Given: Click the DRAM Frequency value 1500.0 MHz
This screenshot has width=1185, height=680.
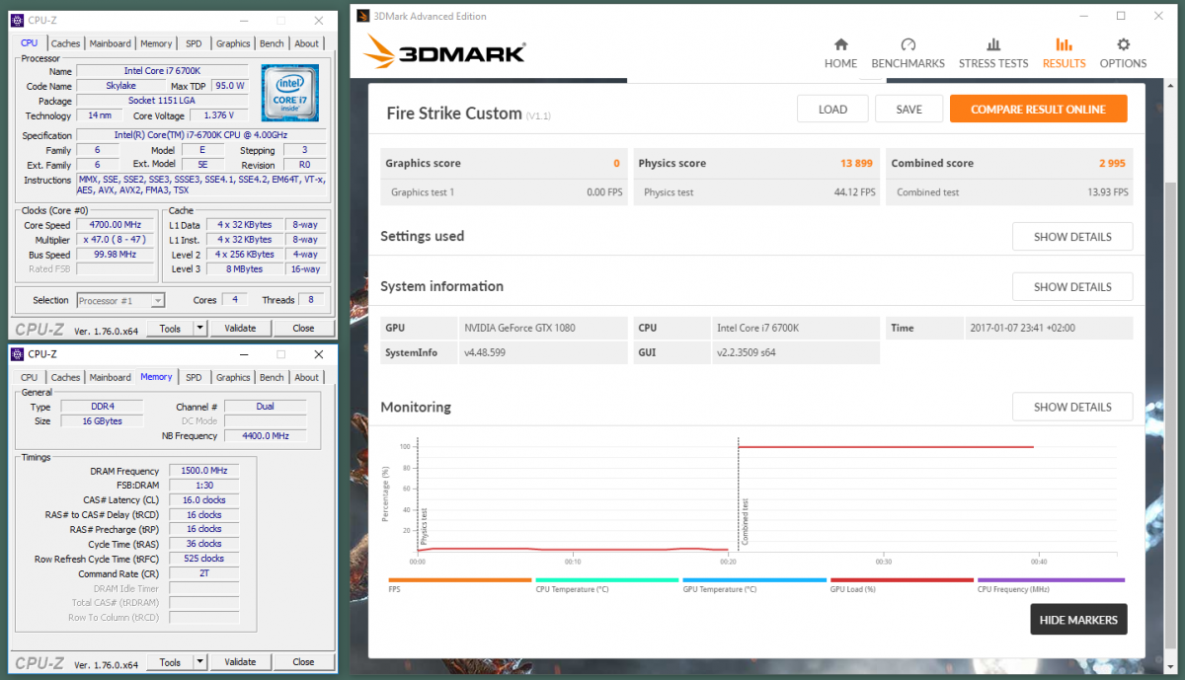Looking at the screenshot, I should (x=204, y=471).
